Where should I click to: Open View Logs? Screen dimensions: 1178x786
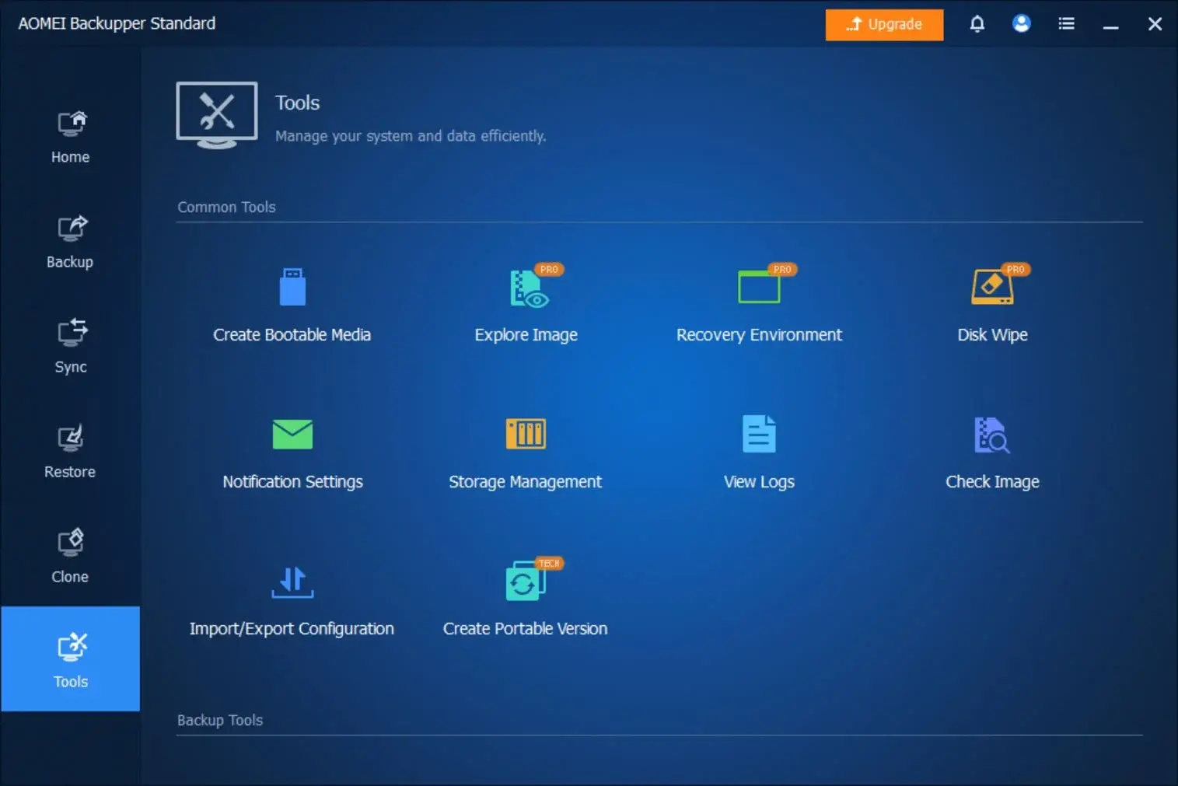759,451
